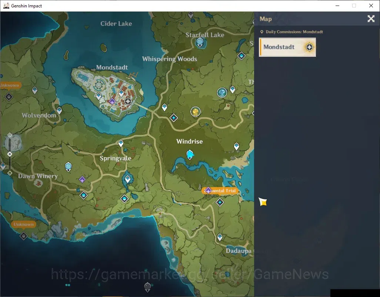380x297 pixels.
Task: Select the blue Anemo Hypostasis boss icon
Action: tap(222, 92)
